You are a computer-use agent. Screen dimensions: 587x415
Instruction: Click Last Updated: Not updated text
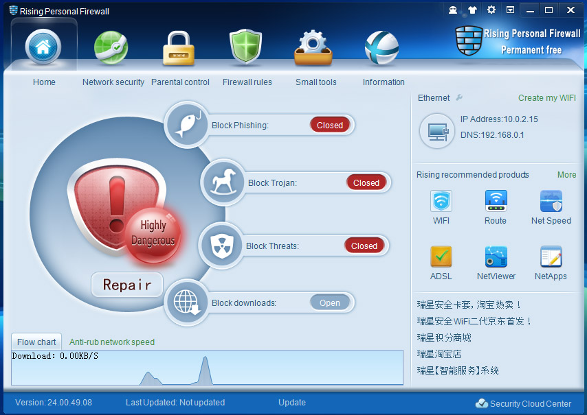[x=175, y=402]
